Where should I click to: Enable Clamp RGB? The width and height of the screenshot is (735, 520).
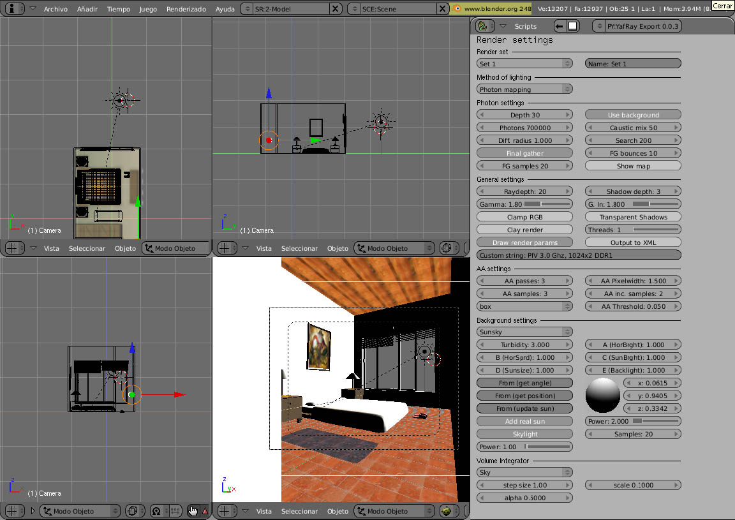tap(524, 217)
